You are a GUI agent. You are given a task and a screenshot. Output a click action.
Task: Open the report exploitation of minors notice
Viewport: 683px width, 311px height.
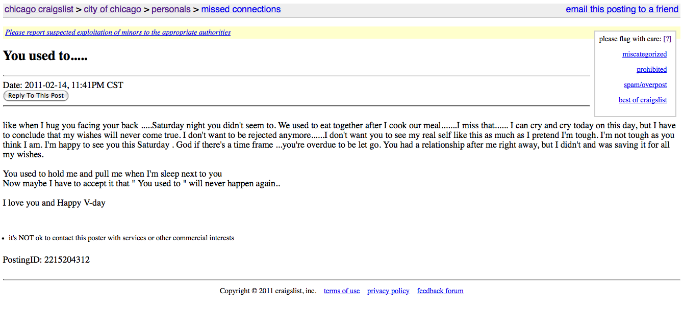point(118,32)
